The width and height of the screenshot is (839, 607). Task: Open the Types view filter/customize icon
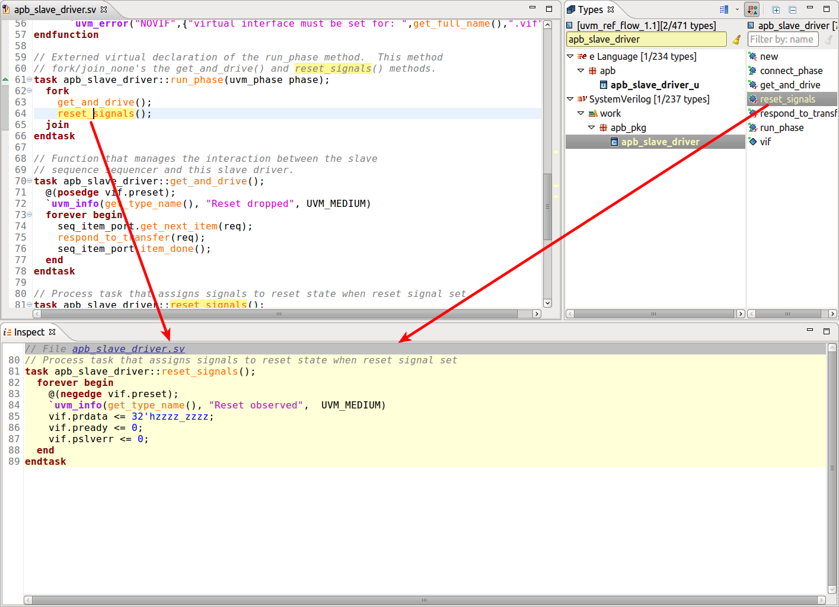pos(723,9)
